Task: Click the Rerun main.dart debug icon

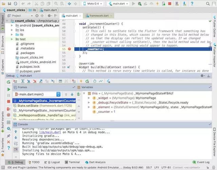Action: click(x=8, y=82)
